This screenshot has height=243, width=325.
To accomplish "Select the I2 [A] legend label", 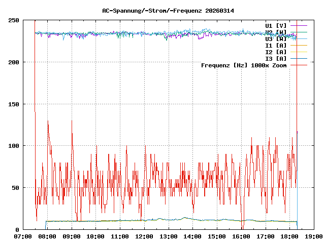I will coord(276,52).
